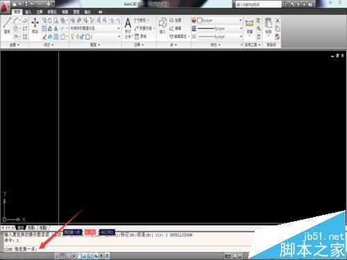Choose the Hatch tool in Draw panel
The image size is (347, 260).
pyautogui.click(x=25, y=37)
